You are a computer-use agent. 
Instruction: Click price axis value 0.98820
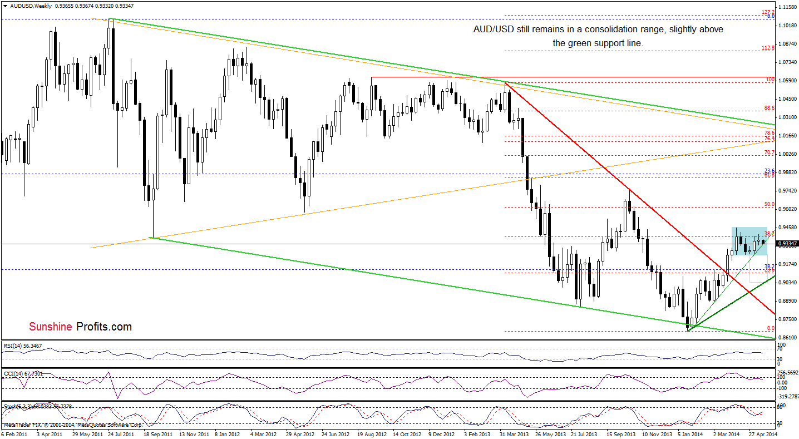787,172
